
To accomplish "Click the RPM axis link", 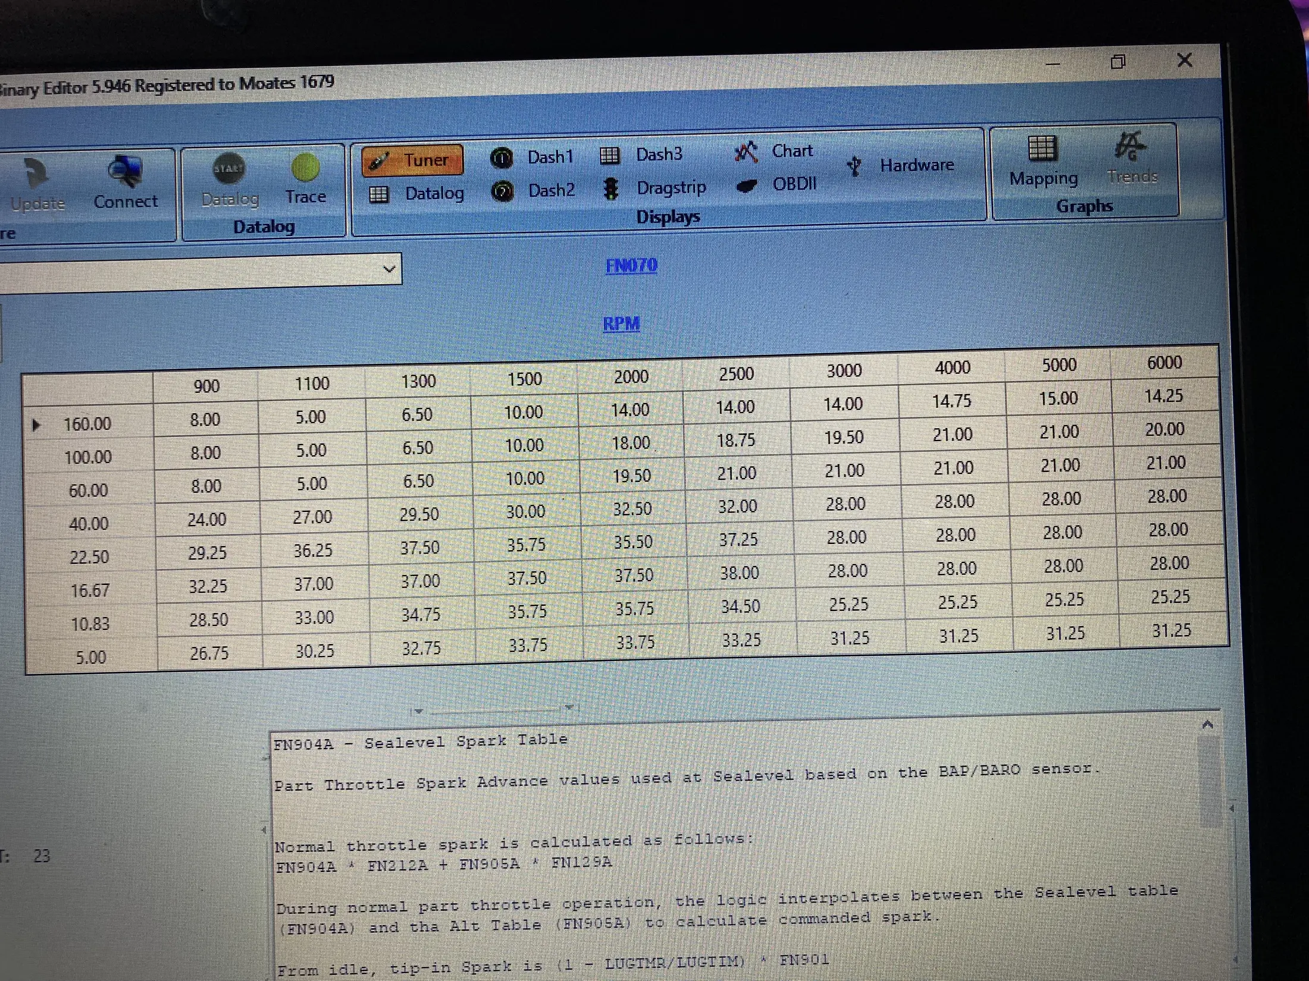I will (x=621, y=324).
